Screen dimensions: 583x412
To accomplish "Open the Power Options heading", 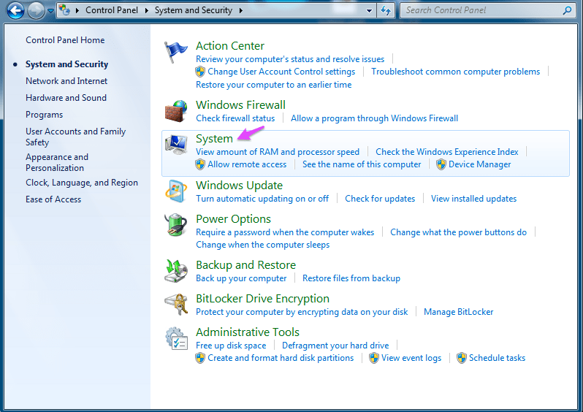I will [x=233, y=218].
